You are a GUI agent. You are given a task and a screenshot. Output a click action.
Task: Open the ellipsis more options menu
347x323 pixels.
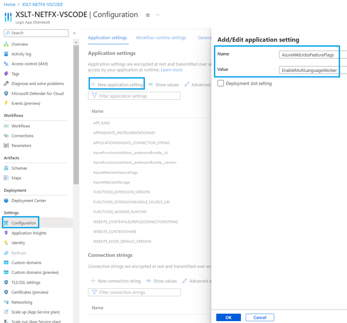click(x=158, y=15)
